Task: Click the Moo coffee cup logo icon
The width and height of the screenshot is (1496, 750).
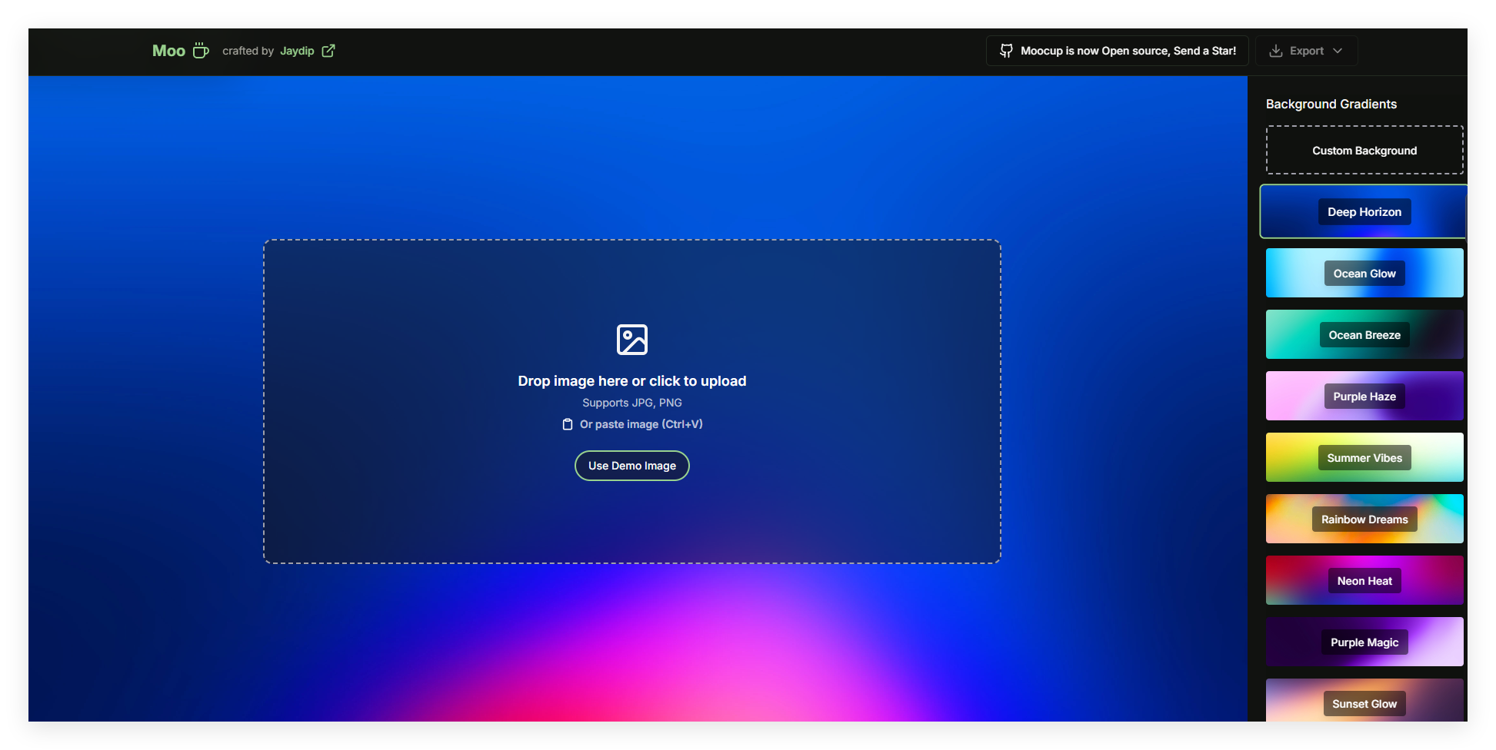Action: (201, 51)
